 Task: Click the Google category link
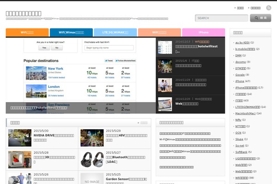coord(240,75)
